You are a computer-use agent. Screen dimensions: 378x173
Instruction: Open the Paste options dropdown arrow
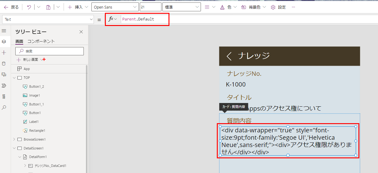point(58,7)
